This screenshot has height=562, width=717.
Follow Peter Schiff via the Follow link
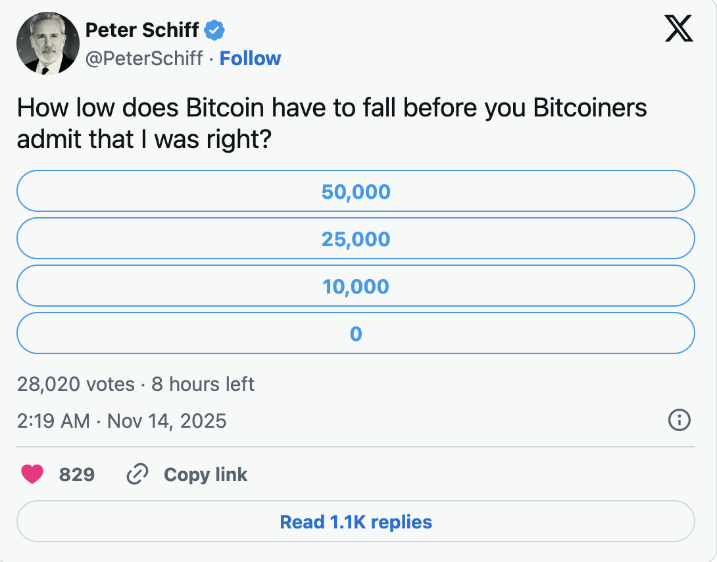pos(251,59)
